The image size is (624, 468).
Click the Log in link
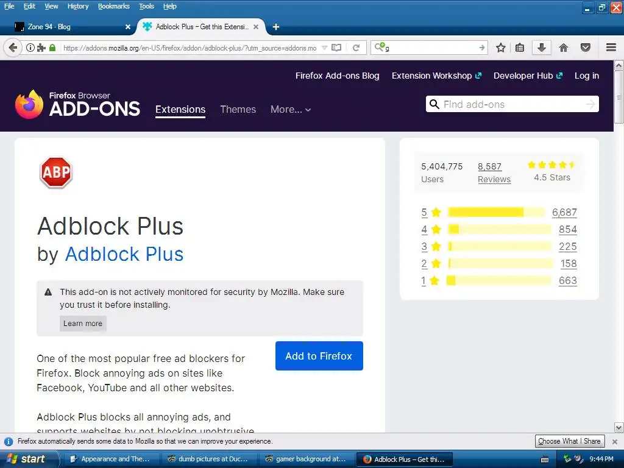[x=587, y=76]
